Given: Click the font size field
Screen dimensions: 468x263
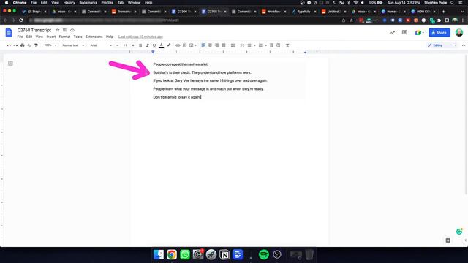Looking at the screenshot, I should (125, 45).
